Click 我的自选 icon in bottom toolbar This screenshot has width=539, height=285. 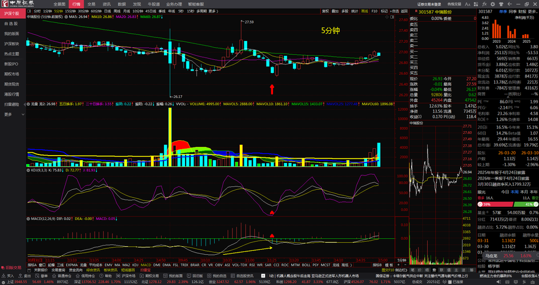210,276
